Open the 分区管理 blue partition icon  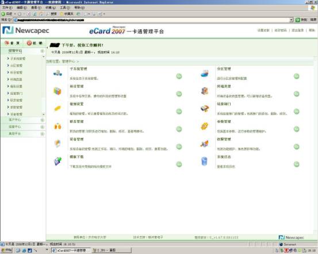tap(205, 74)
